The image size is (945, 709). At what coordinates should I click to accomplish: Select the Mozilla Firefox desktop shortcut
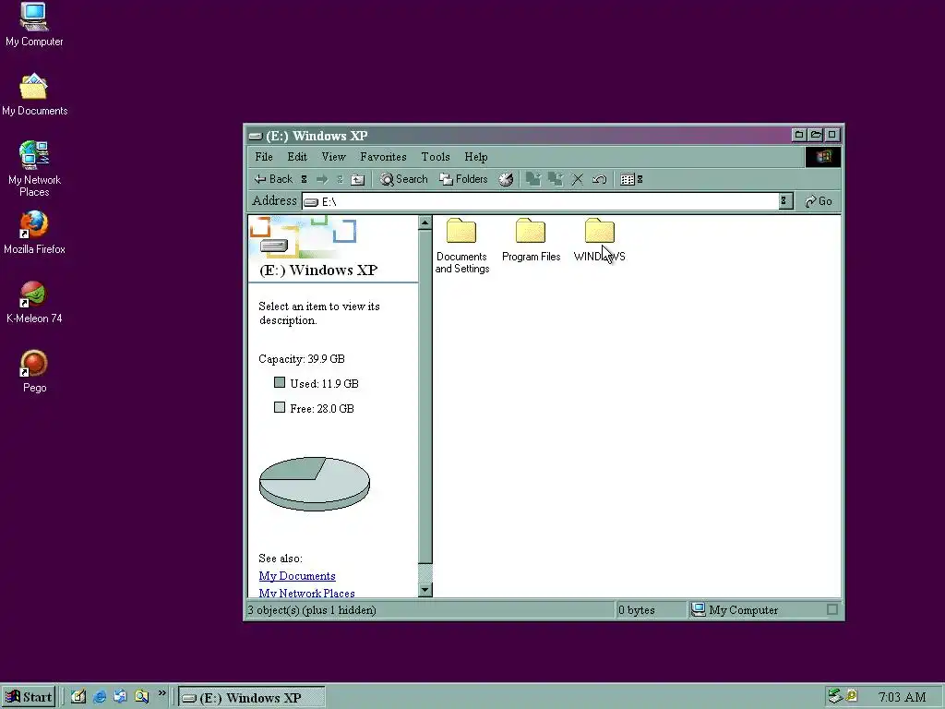[x=34, y=233]
